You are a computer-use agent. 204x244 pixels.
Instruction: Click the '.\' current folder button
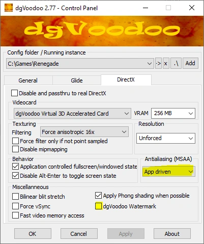[176, 64]
